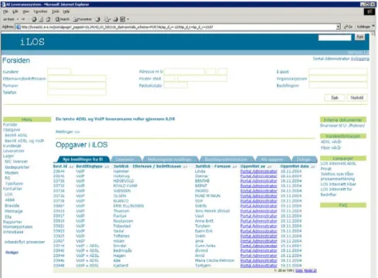
Task: Click the Home icon in toolbar
Action: [x=49, y=19]
